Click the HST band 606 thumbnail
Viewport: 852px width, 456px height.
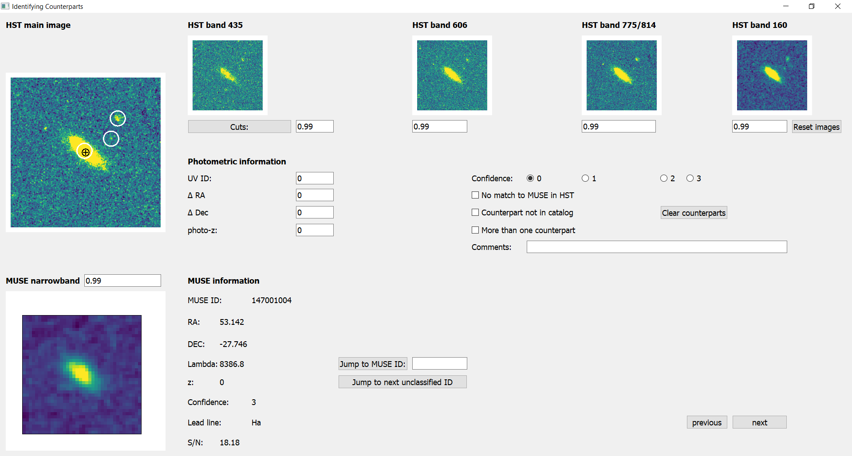[x=452, y=75]
